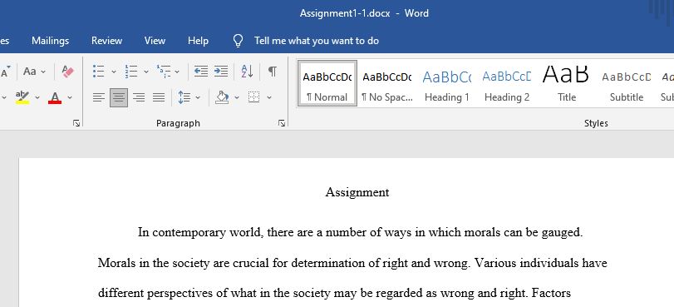Viewport: 674px width, 307px height.
Task: Open the Bullets style dropdown arrow
Action: click(114, 72)
